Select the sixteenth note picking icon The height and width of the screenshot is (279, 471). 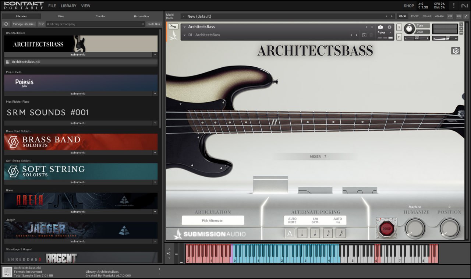(340, 233)
